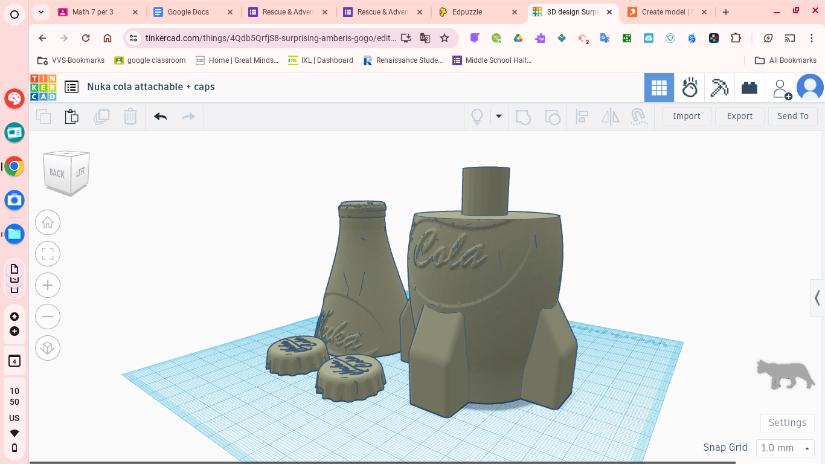The height and width of the screenshot is (464, 825).
Task: Open the tab search dropdown arrow
Action: click(x=41, y=12)
